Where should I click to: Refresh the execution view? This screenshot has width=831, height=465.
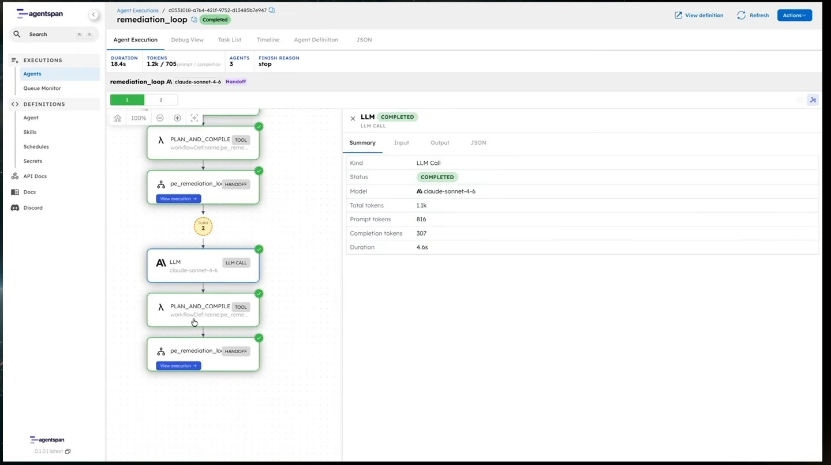(753, 16)
